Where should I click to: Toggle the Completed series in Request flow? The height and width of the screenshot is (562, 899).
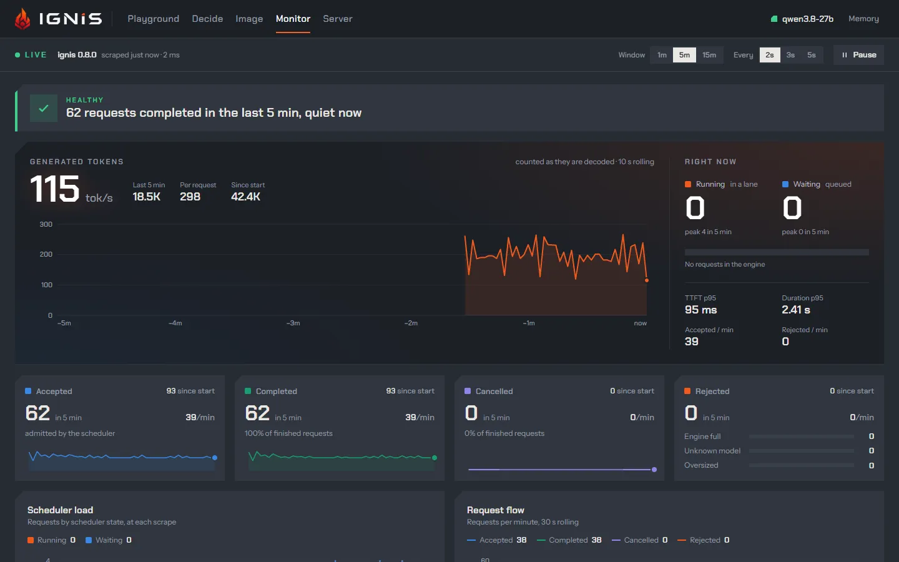569,540
